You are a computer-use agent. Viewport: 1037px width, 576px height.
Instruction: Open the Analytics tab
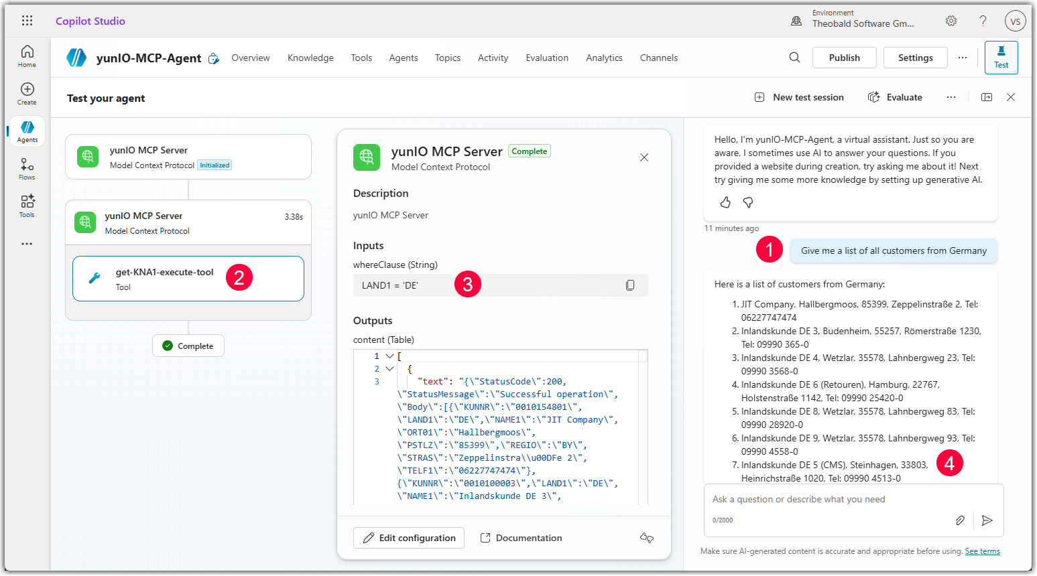tap(604, 58)
